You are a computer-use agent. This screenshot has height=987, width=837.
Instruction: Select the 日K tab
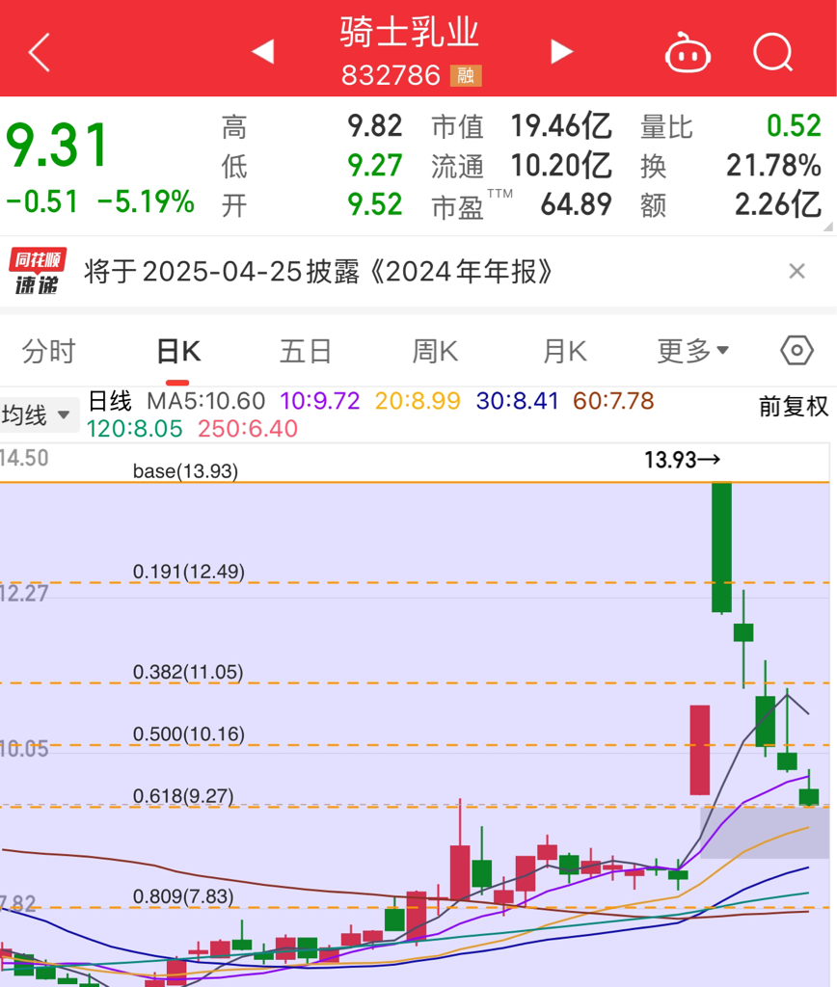click(x=178, y=351)
